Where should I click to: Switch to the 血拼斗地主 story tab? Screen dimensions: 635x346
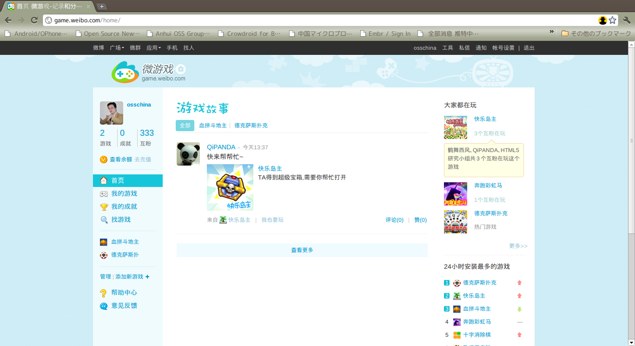213,126
